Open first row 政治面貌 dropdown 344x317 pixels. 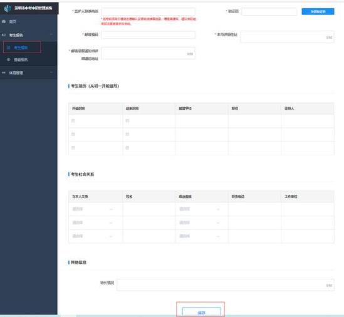(x=199, y=209)
